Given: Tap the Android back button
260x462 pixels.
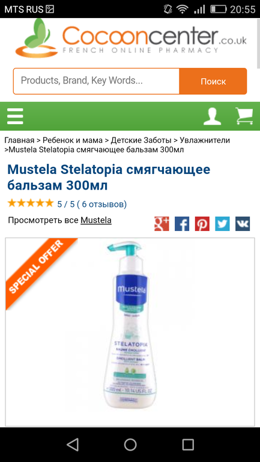Looking at the screenshot, I should [x=73, y=445].
